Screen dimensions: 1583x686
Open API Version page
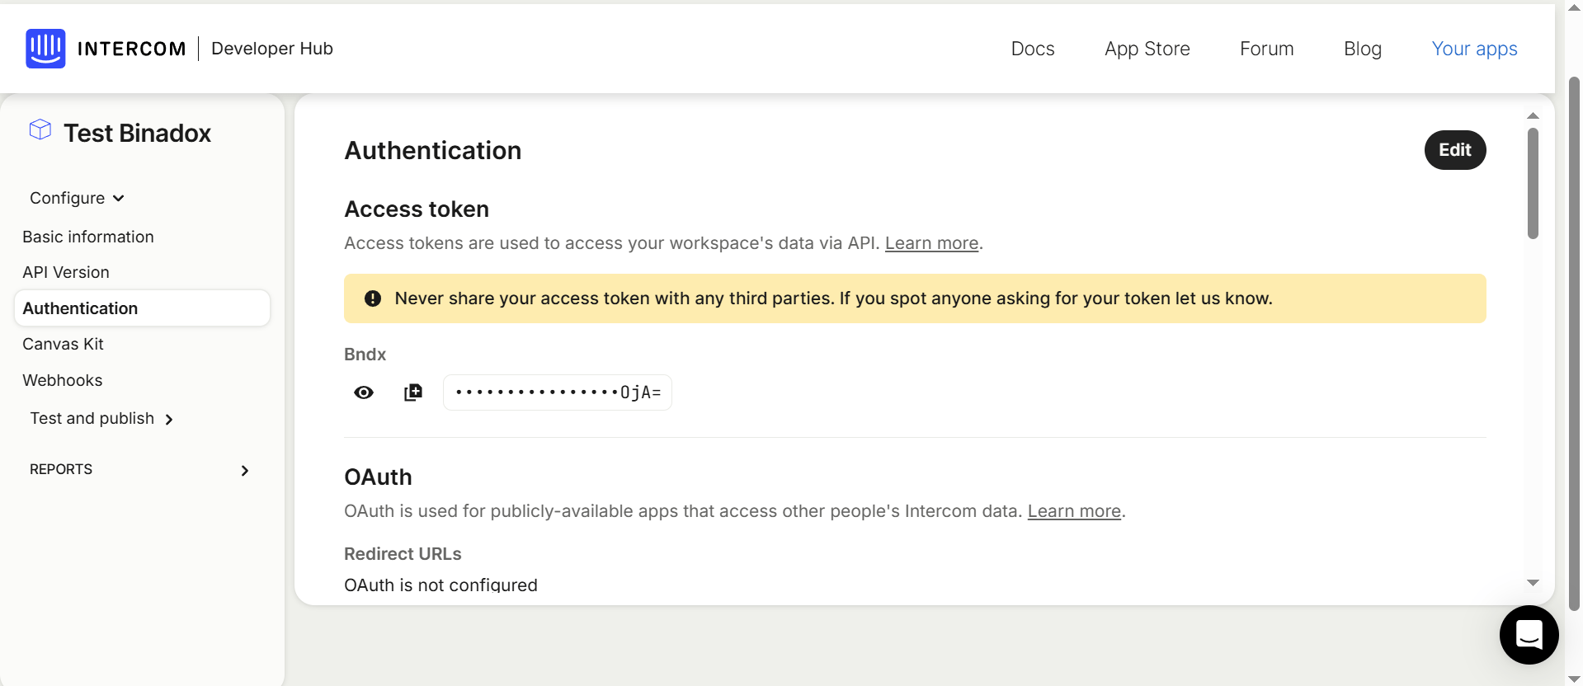coord(66,272)
